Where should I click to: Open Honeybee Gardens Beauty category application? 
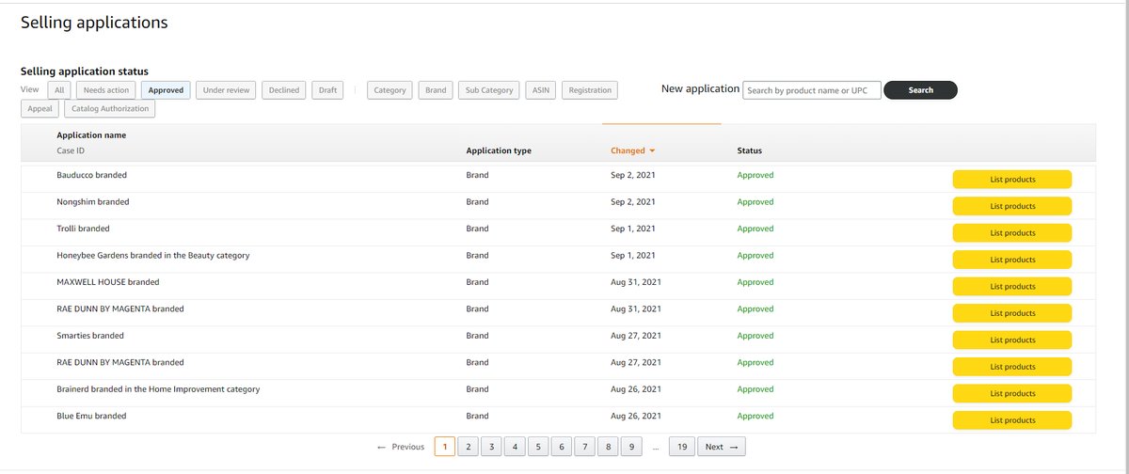153,256
